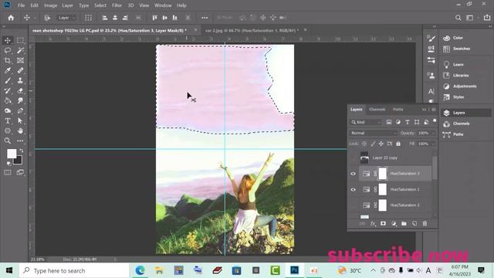Toggle lock image pixels brush icon

373,144
